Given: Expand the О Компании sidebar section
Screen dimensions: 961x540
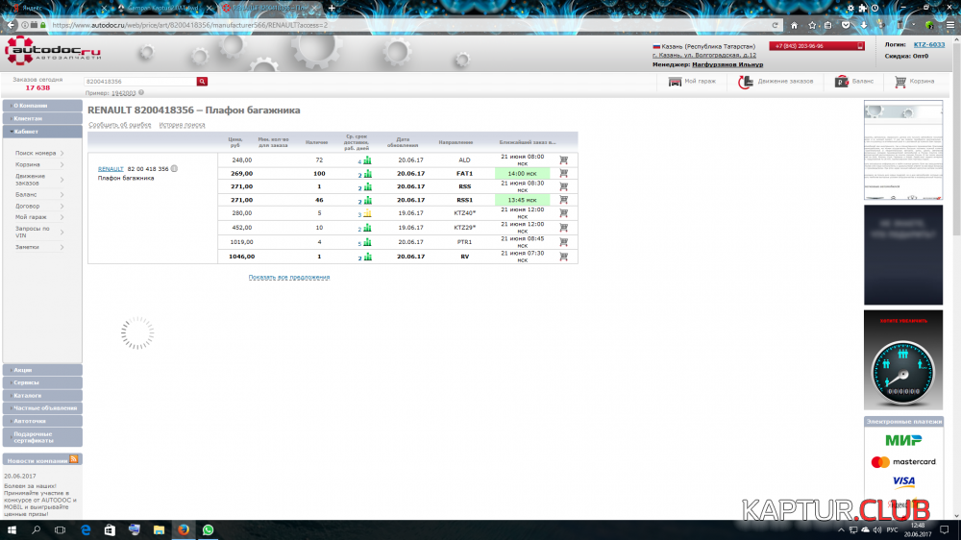Looking at the screenshot, I should 41,105.
